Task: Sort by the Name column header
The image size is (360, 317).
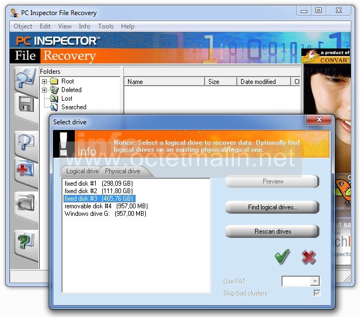Action: tap(164, 82)
